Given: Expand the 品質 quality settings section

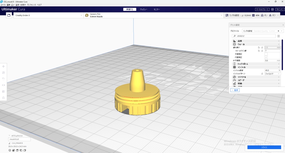Looking at the screenshot, I should (256, 41).
